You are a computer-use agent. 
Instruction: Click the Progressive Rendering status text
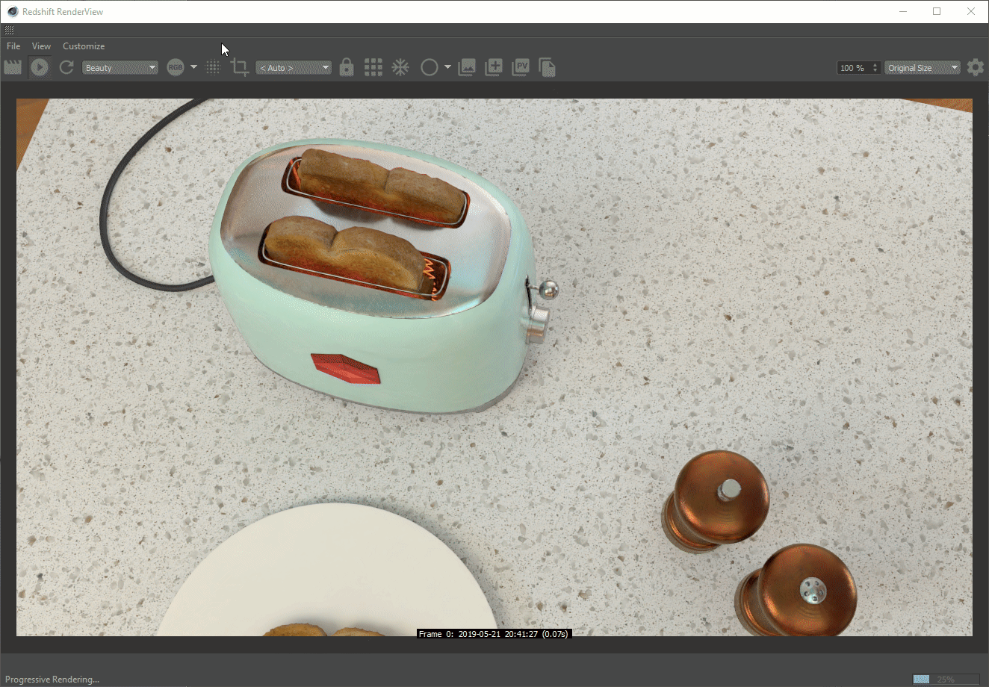pyautogui.click(x=52, y=679)
